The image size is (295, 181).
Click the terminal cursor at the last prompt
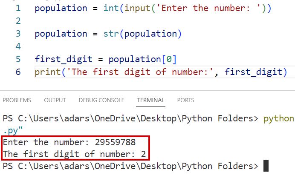pyautogui.click(x=266, y=166)
